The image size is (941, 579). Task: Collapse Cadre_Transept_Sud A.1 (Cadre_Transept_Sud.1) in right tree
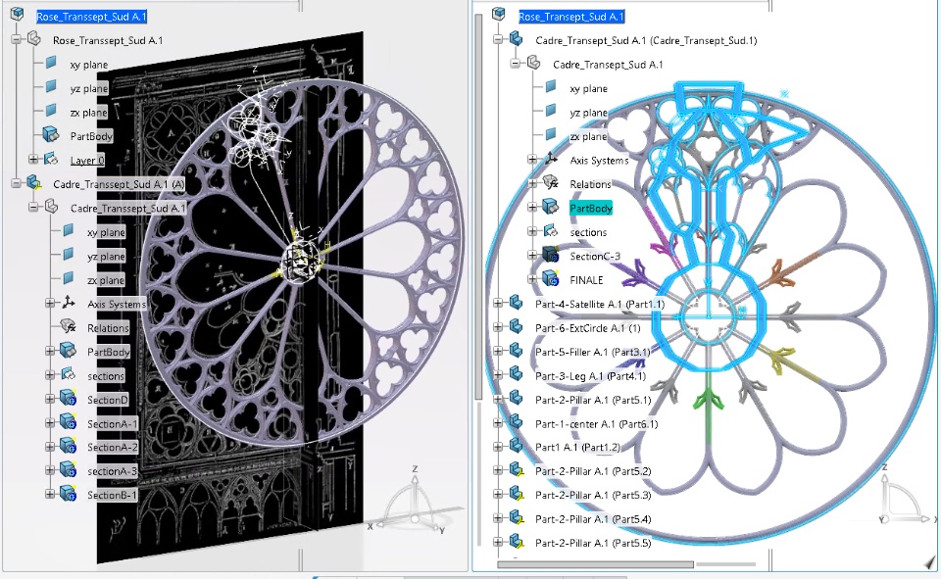[x=498, y=39]
